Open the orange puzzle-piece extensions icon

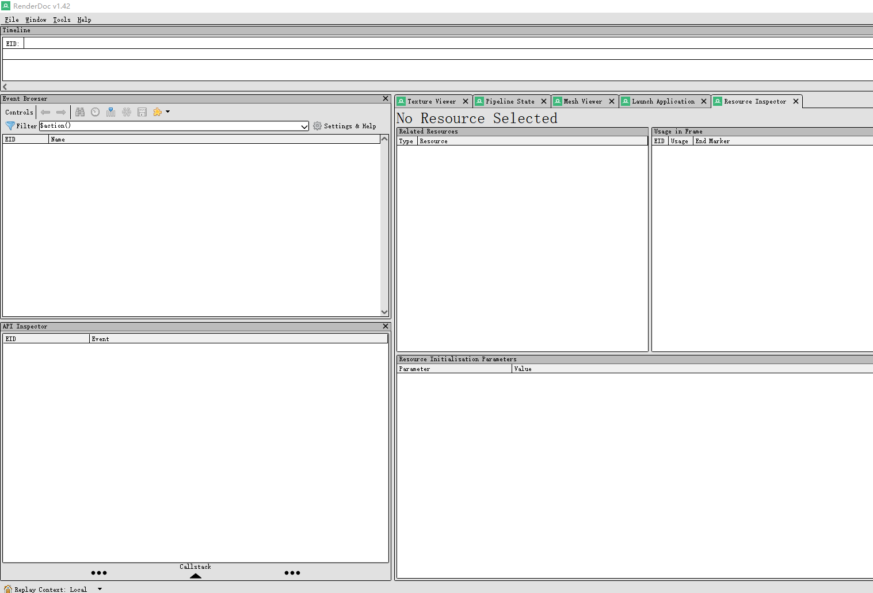pyautogui.click(x=158, y=112)
